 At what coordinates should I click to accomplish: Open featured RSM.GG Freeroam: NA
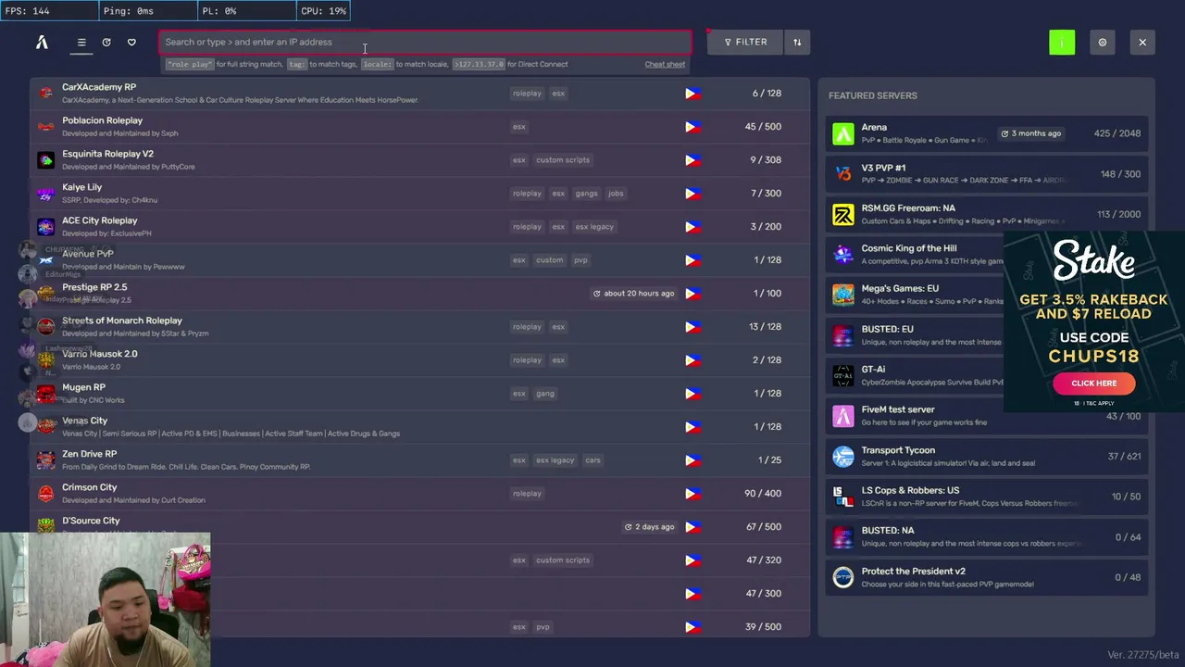(x=987, y=214)
